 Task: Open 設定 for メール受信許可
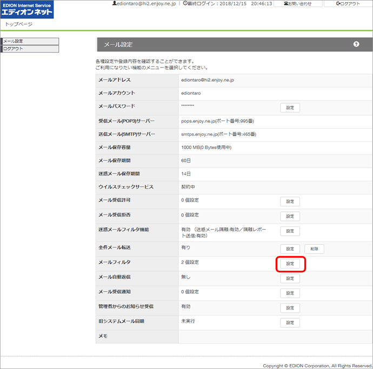[290, 202]
